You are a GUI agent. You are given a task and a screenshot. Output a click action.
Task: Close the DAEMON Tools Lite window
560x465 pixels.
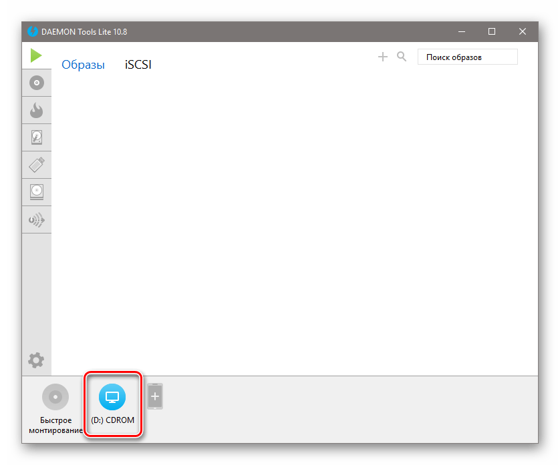[523, 31]
